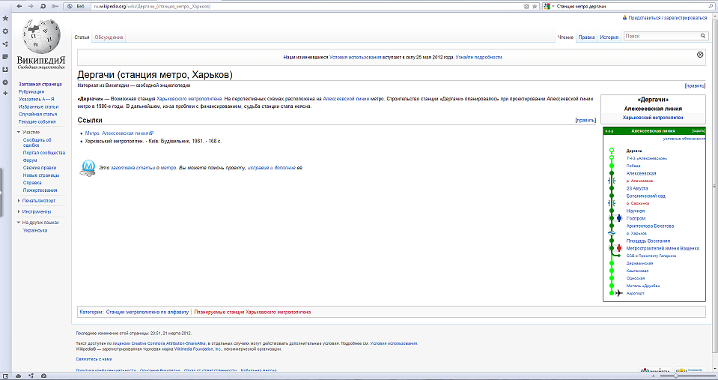This screenshot has width=718, height=380.
Task: Open the История tab
Action: coord(609,37)
